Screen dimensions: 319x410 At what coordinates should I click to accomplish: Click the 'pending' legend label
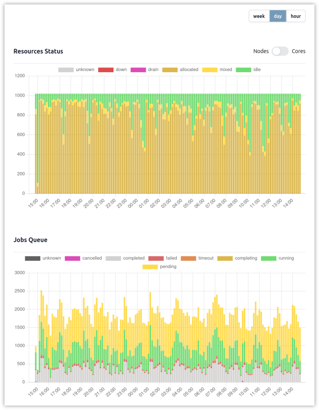pyautogui.click(x=168, y=267)
